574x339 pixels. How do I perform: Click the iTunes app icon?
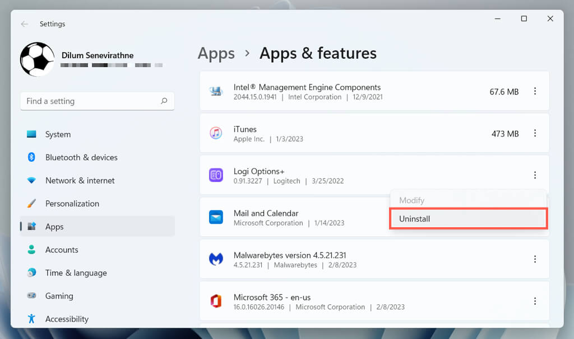tap(216, 133)
